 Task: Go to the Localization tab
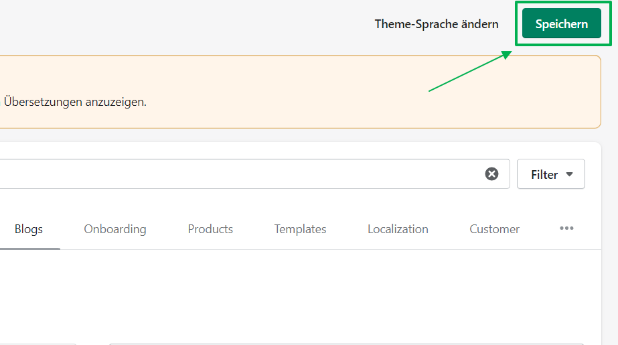click(398, 229)
